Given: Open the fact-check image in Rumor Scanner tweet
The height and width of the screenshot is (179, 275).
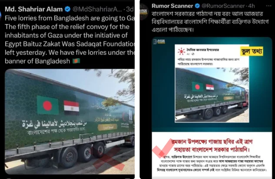Looking at the screenshot, I should 212,107.
